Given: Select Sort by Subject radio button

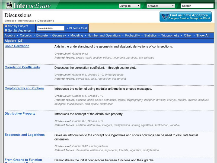Looking at the screenshot, I should pos(6,26).
